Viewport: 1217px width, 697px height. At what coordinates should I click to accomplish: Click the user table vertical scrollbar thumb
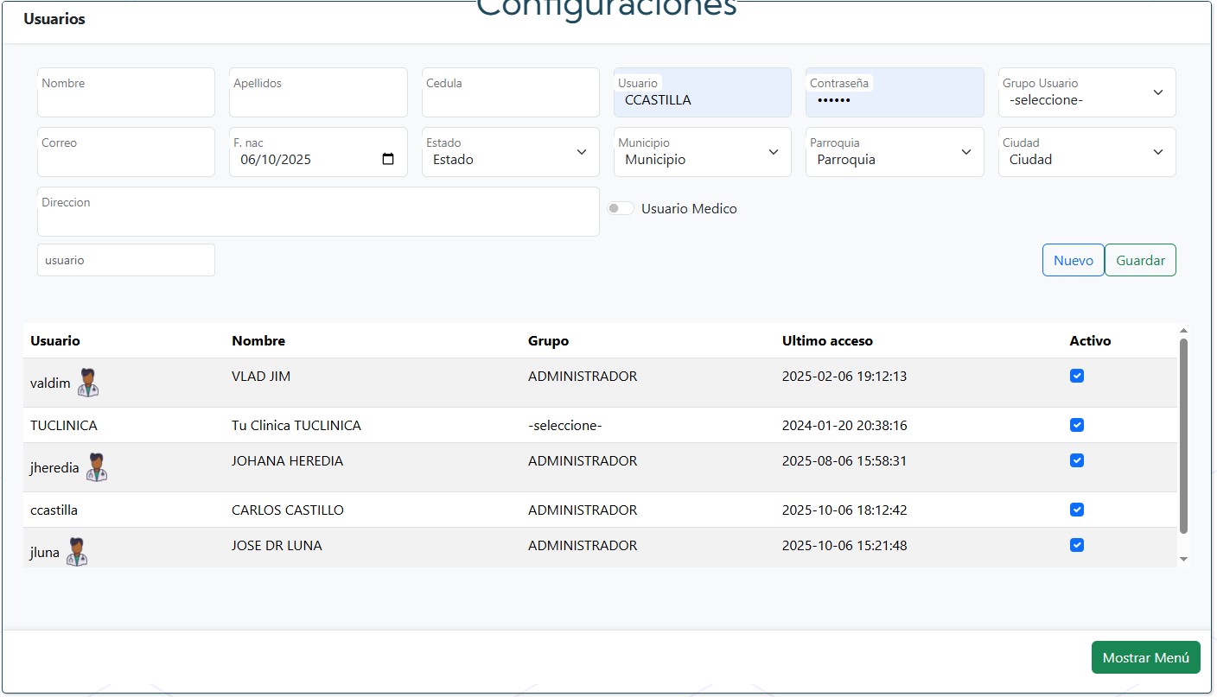(x=1183, y=435)
